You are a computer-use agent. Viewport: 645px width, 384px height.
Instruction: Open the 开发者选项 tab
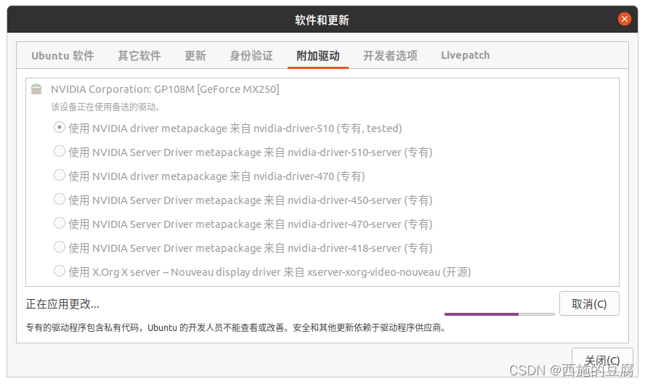pyautogui.click(x=390, y=55)
